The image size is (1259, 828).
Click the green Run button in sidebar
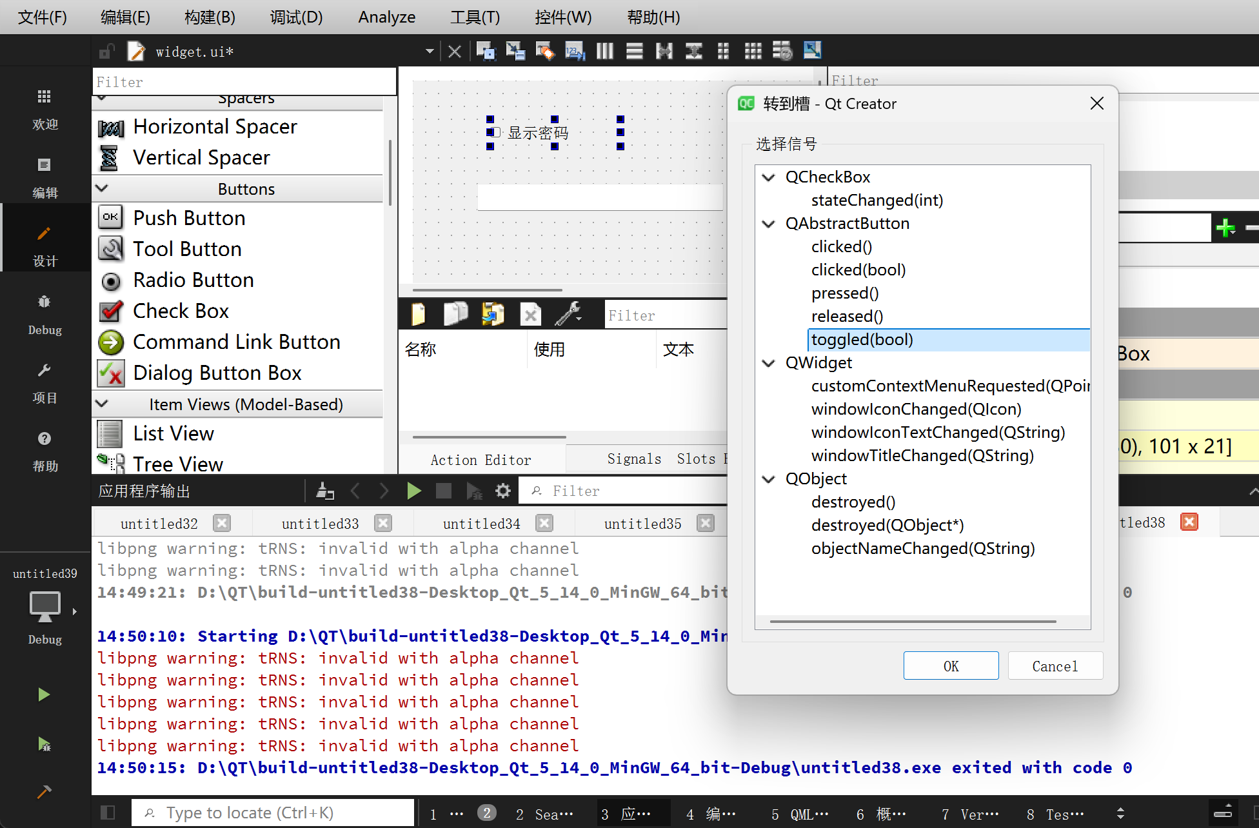point(44,695)
